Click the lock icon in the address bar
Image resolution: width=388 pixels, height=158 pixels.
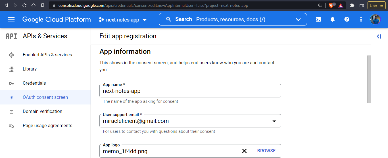(x=54, y=5)
